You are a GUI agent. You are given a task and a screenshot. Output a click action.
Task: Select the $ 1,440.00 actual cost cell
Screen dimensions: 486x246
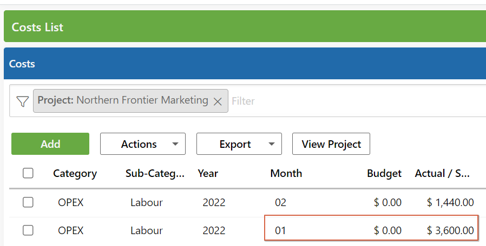pyautogui.click(x=450, y=202)
